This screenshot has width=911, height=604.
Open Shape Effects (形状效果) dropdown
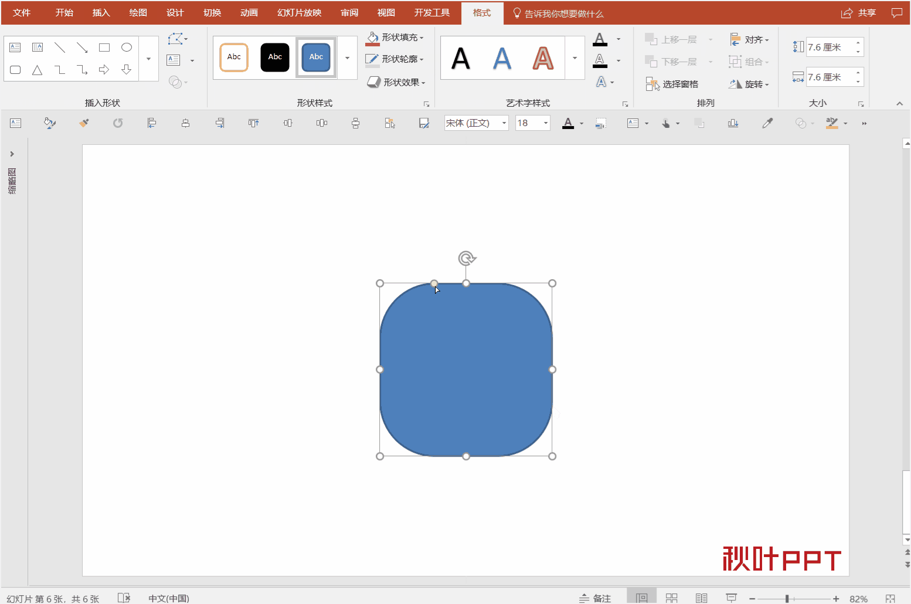tap(396, 83)
